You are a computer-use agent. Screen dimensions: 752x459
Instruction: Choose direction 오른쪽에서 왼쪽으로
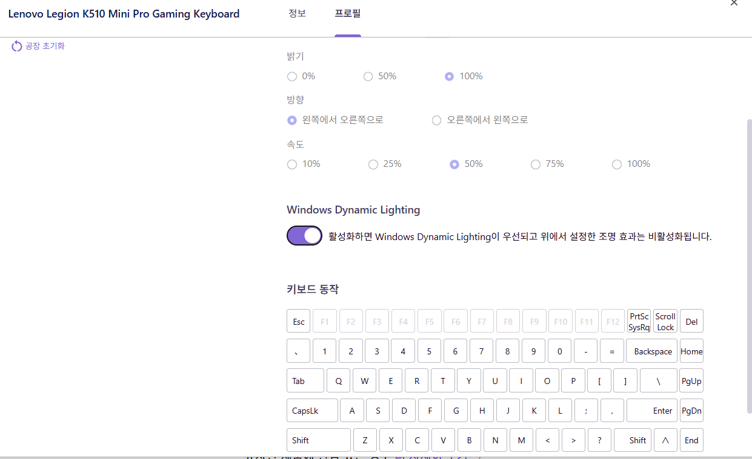(x=436, y=120)
